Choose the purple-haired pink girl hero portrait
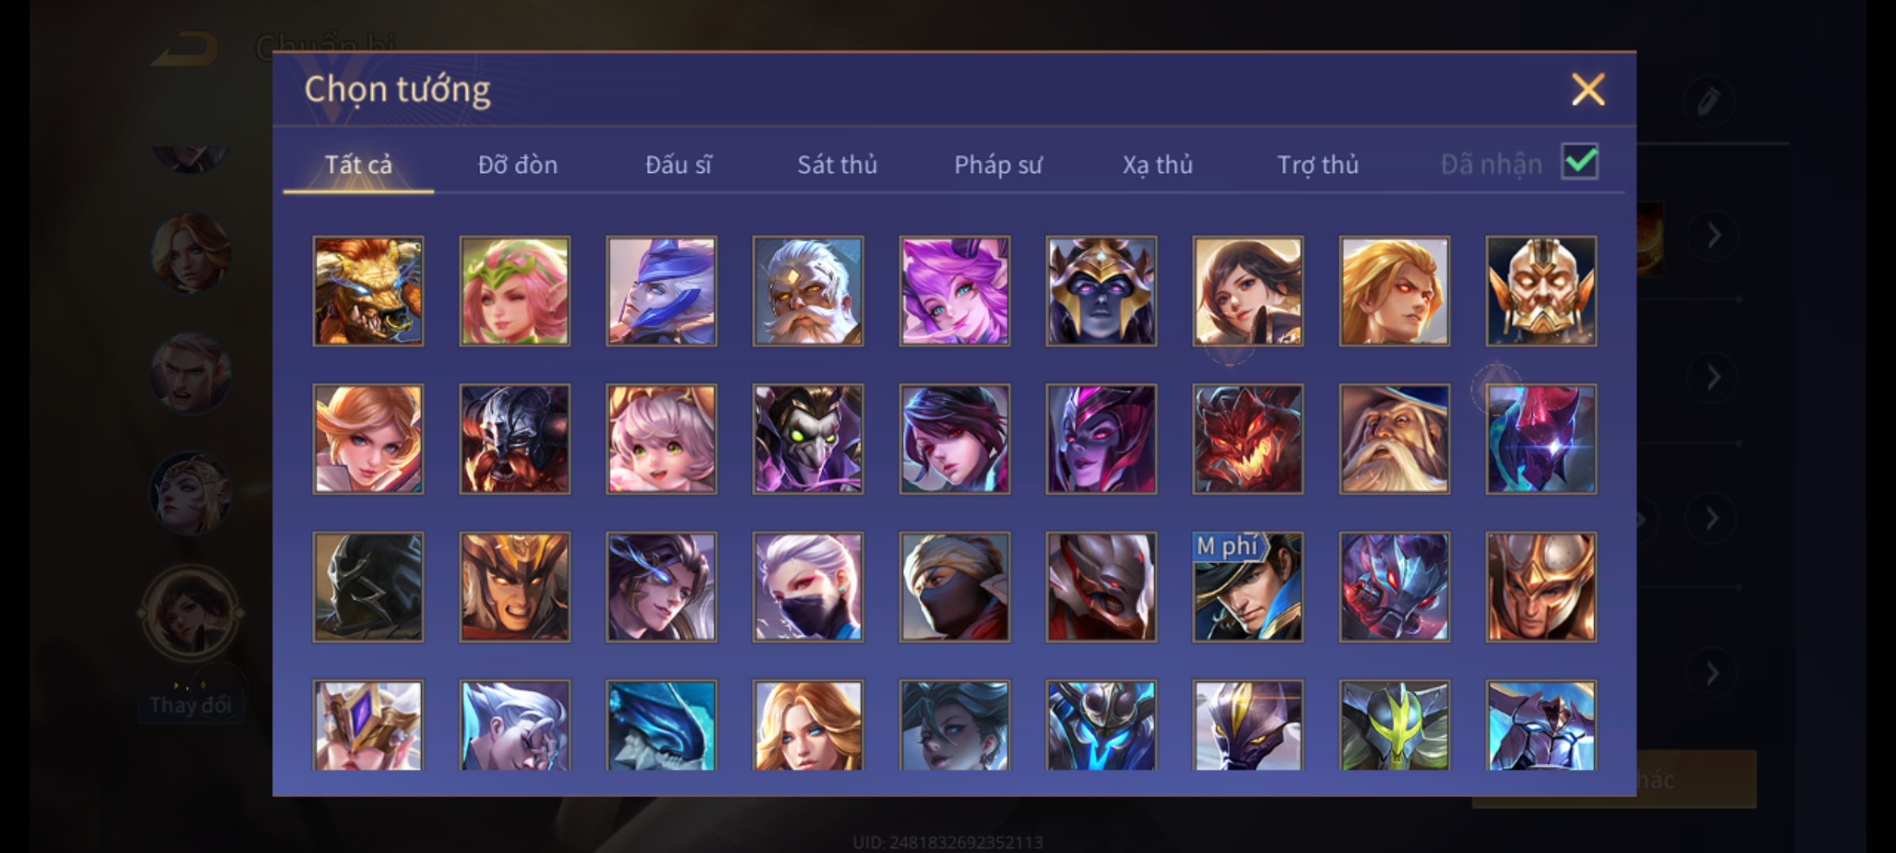1896x853 pixels. (x=954, y=291)
